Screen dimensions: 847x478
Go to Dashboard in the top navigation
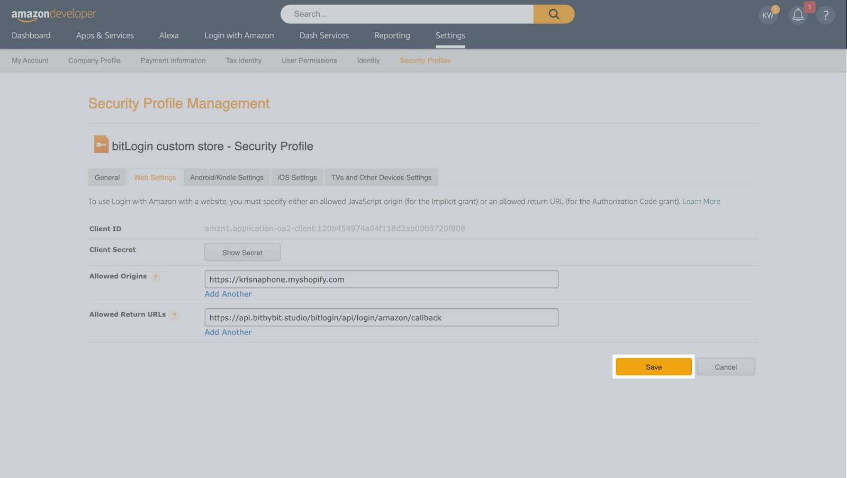click(31, 35)
